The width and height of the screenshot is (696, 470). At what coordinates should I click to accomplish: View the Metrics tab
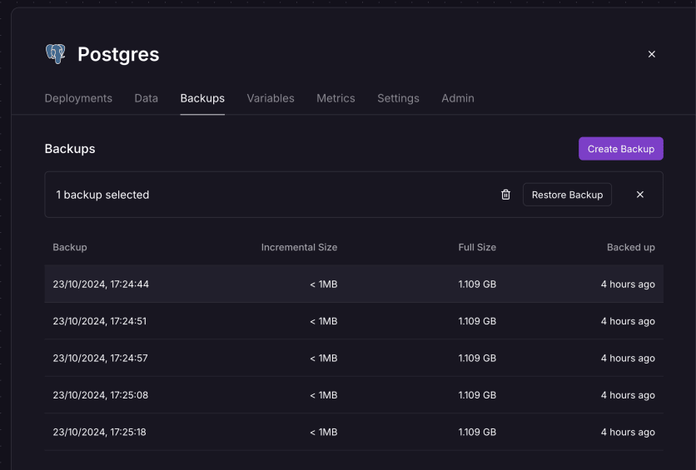coord(336,98)
